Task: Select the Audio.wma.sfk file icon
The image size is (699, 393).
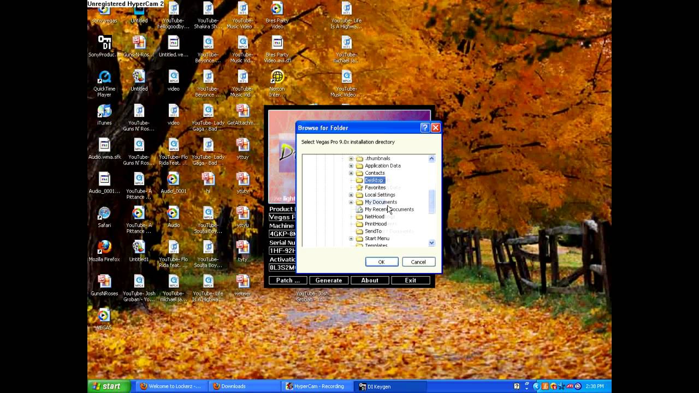Action: pos(104,148)
